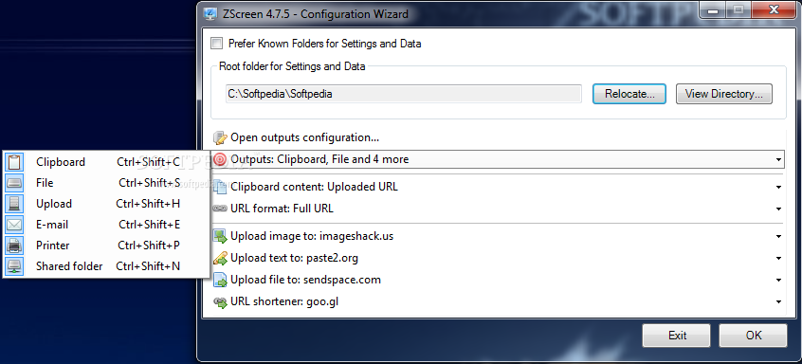Screen dimensions: 802x364
Task: Click the URL shortener chain icon
Action: [x=220, y=302]
